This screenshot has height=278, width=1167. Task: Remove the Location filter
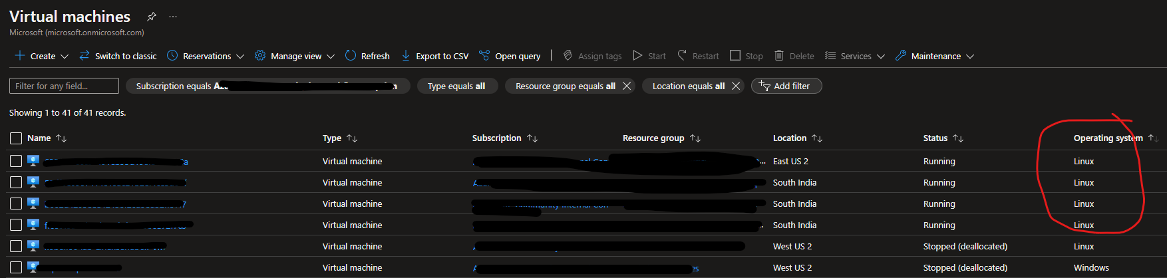[736, 86]
